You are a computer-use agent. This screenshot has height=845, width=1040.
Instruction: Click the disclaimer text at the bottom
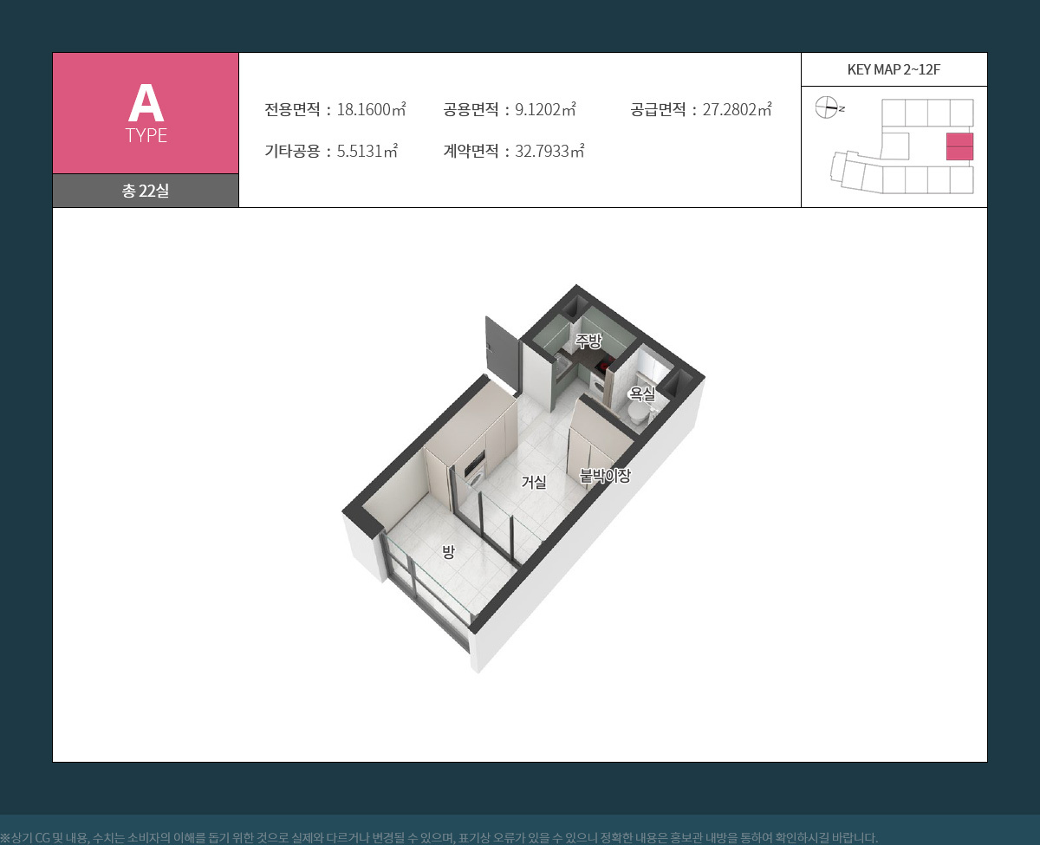tap(439, 838)
